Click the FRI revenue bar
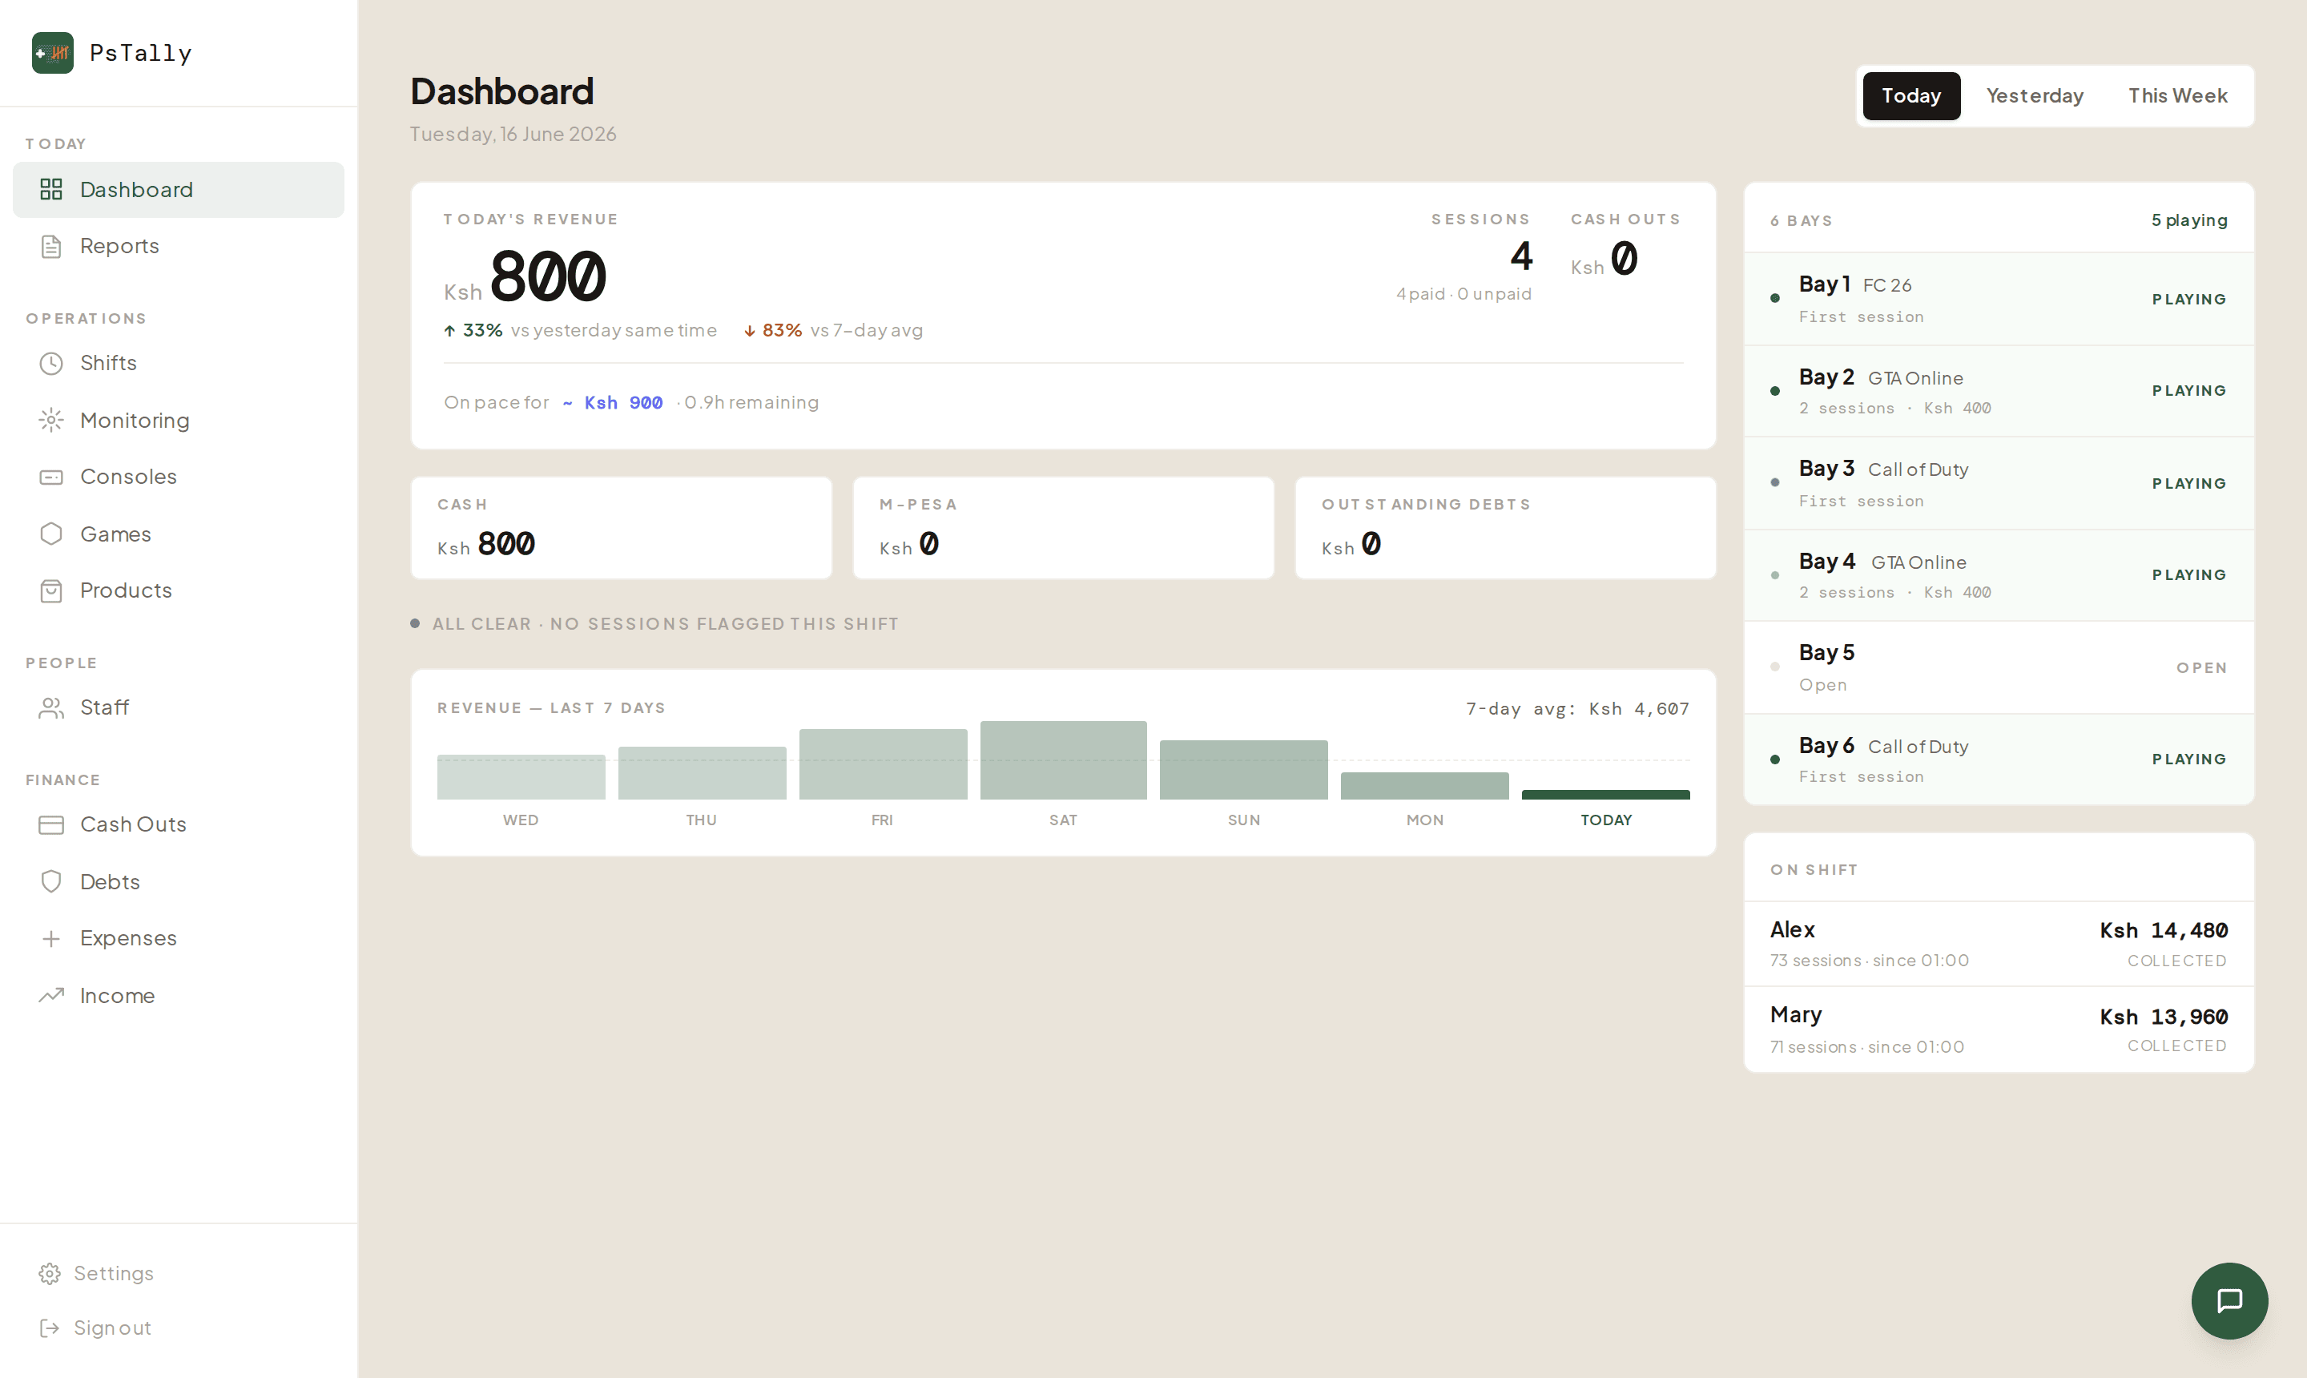The image size is (2307, 1378). [883, 764]
